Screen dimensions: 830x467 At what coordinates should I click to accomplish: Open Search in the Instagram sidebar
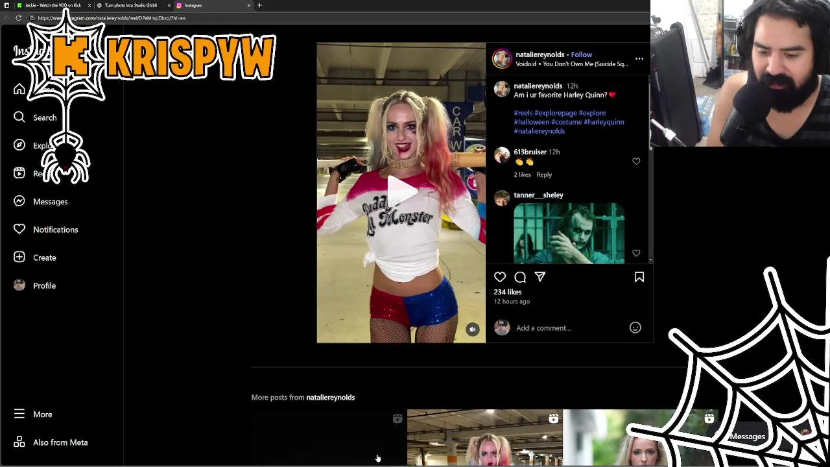click(x=36, y=117)
